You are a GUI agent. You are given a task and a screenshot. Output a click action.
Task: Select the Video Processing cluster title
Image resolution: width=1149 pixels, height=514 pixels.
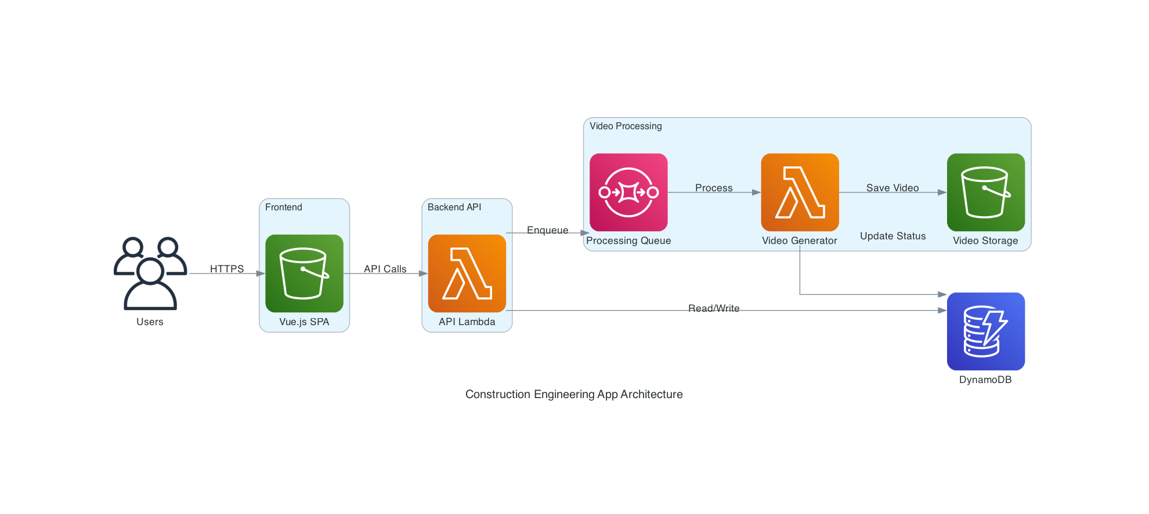pyautogui.click(x=626, y=126)
